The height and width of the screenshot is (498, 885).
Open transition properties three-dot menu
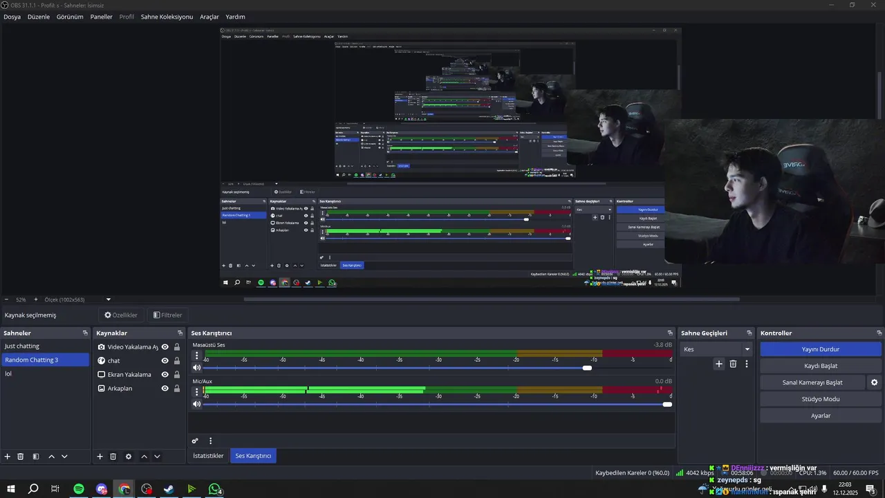tap(747, 364)
